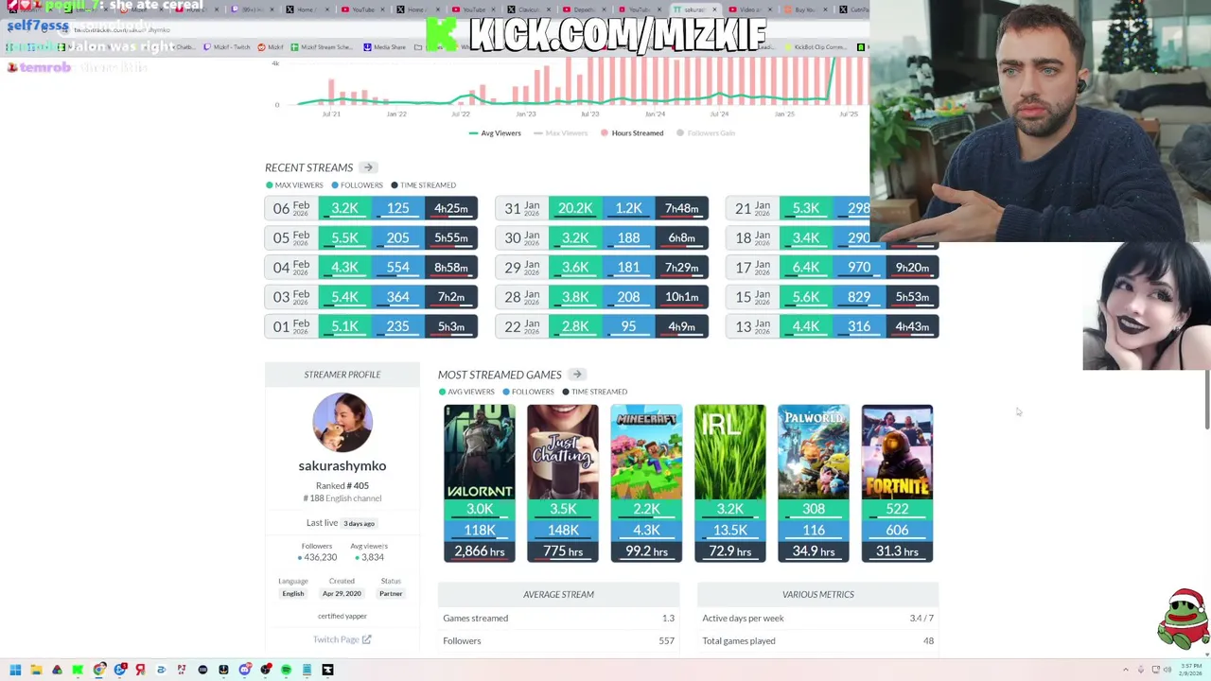Image resolution: width=1211 pixels, height=681 pixels.
Task: Toggle Time Streamed in Recent Streams legend
Action: tap(423, 185)
